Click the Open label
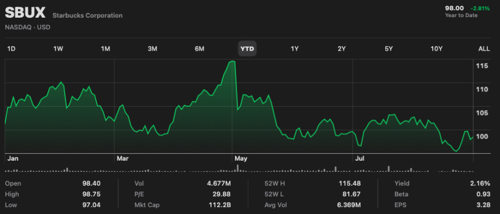 tap(13, 184)
